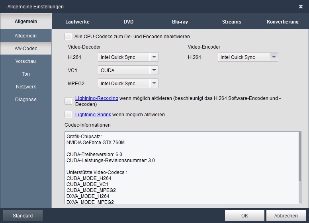Select A/V-Codec in the sidebar
This screenshot has width=309, height=223.
26,48
